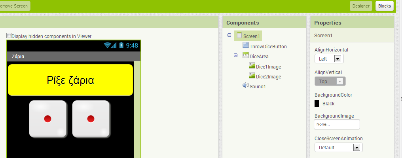This screenshot has width=402, height=158.
Task: Click the Screen1 properties title
Action: click(323, 35)
